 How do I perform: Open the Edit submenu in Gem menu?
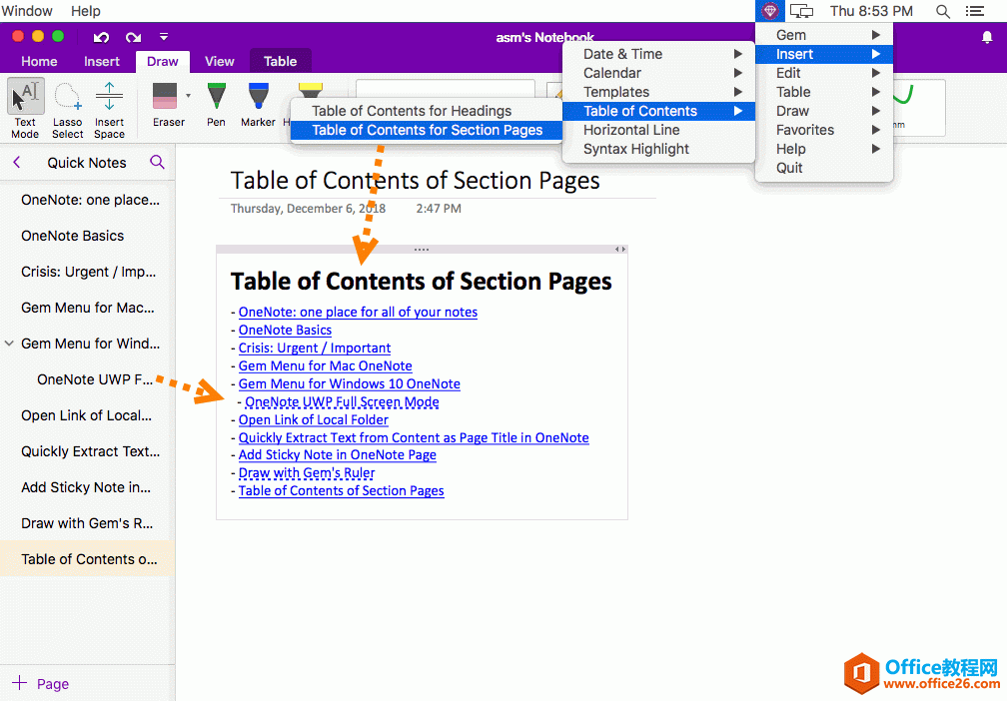click(x=824, y=73)
